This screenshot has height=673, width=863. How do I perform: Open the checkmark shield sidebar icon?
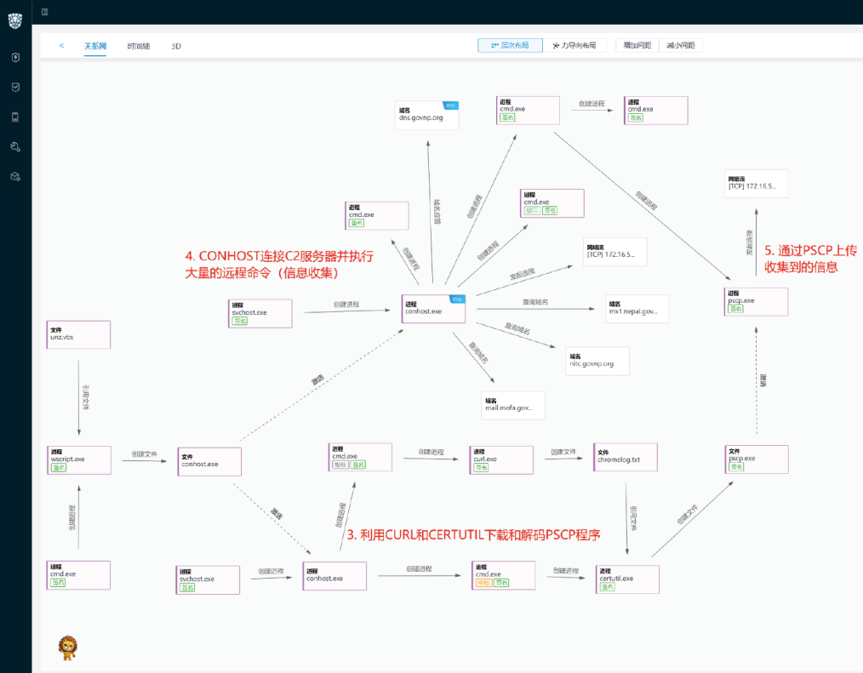tap(15, 88)
